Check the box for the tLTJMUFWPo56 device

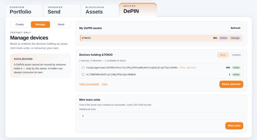coord(83,75)
